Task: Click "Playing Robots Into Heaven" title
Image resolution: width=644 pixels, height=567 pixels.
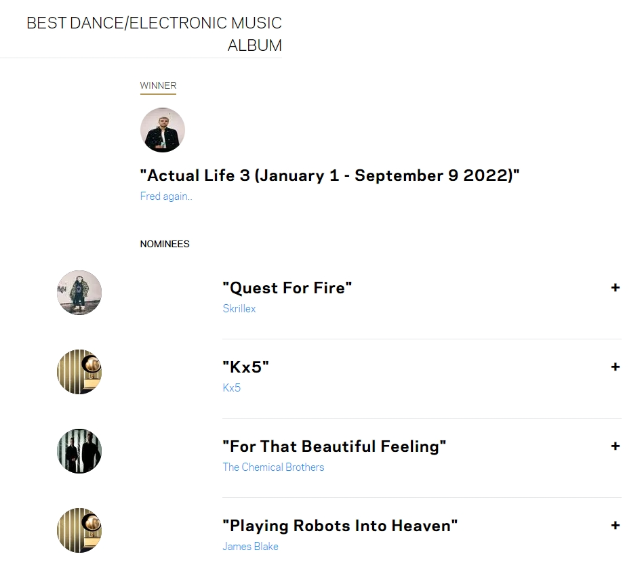Action: pos(340,526)
